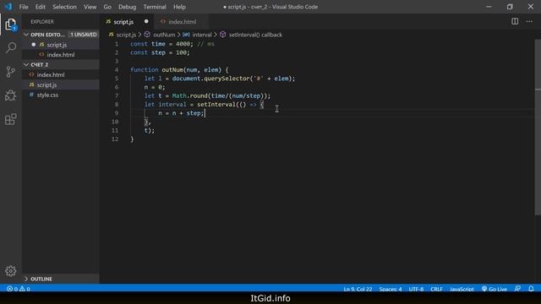
Task: Click the closing brace on line 12
Action: pos(132,138)
